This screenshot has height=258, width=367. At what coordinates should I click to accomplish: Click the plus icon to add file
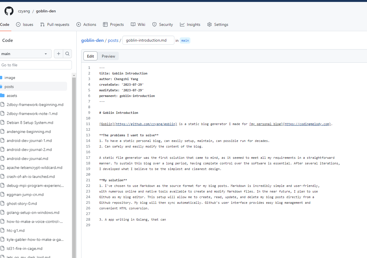pos(58,54)
